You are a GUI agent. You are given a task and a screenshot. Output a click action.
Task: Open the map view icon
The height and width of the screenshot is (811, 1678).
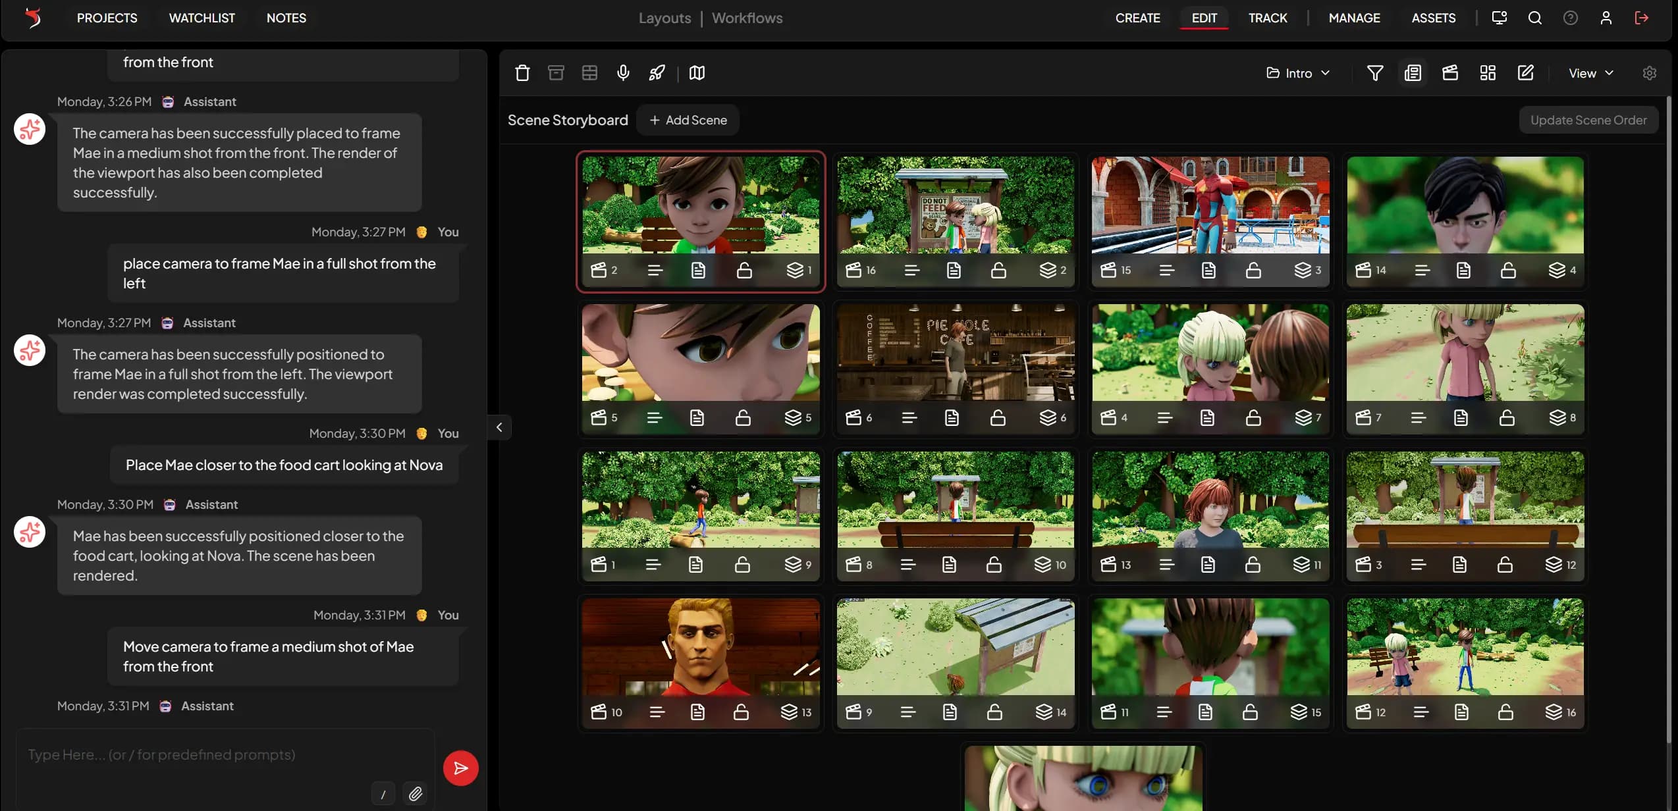pyautogui.click(x=697, y=73)
